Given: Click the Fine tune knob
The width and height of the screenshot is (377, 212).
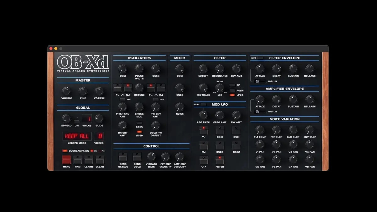Looking at the screenshot, I should pos(83,91).
